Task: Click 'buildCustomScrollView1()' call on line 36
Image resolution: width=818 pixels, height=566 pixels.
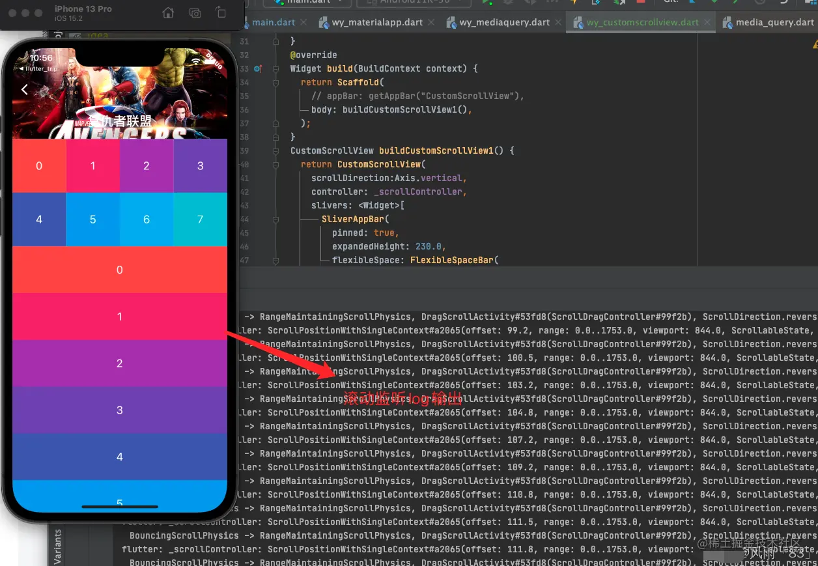Action: click(x=404, y=109)
